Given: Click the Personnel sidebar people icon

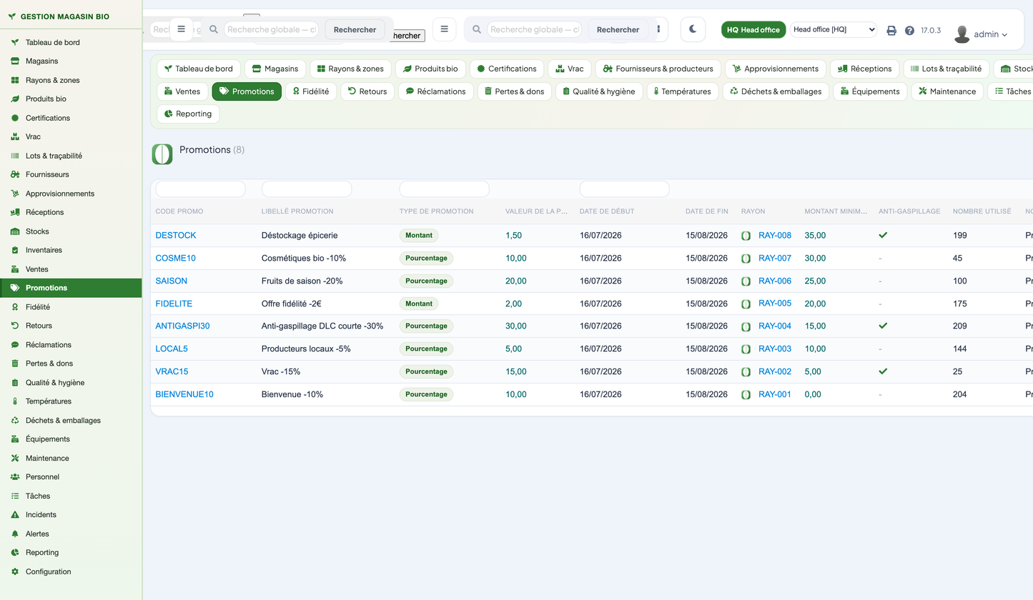Looking at the screenshot, I should click(x=15, y=476).
